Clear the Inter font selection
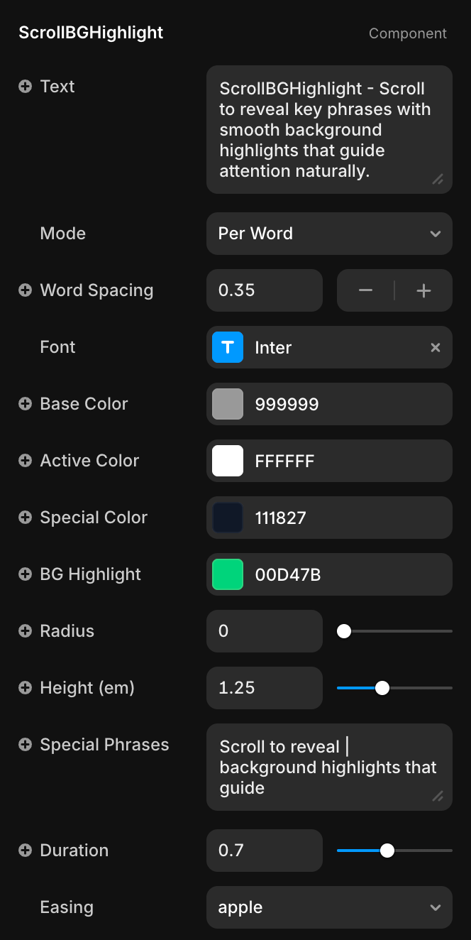471x940 pixels. [436, 347]
